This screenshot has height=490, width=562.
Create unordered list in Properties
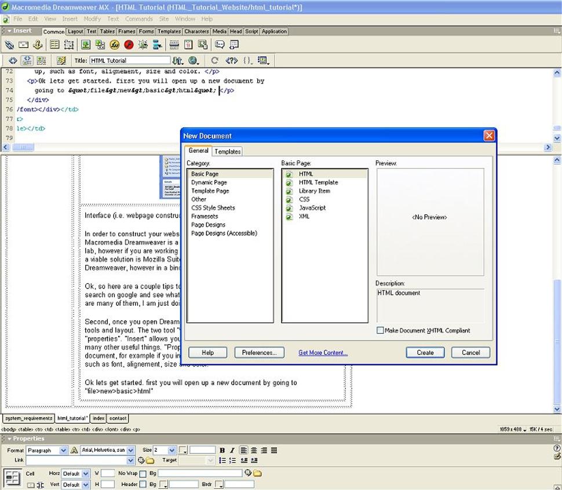[222, 460]
